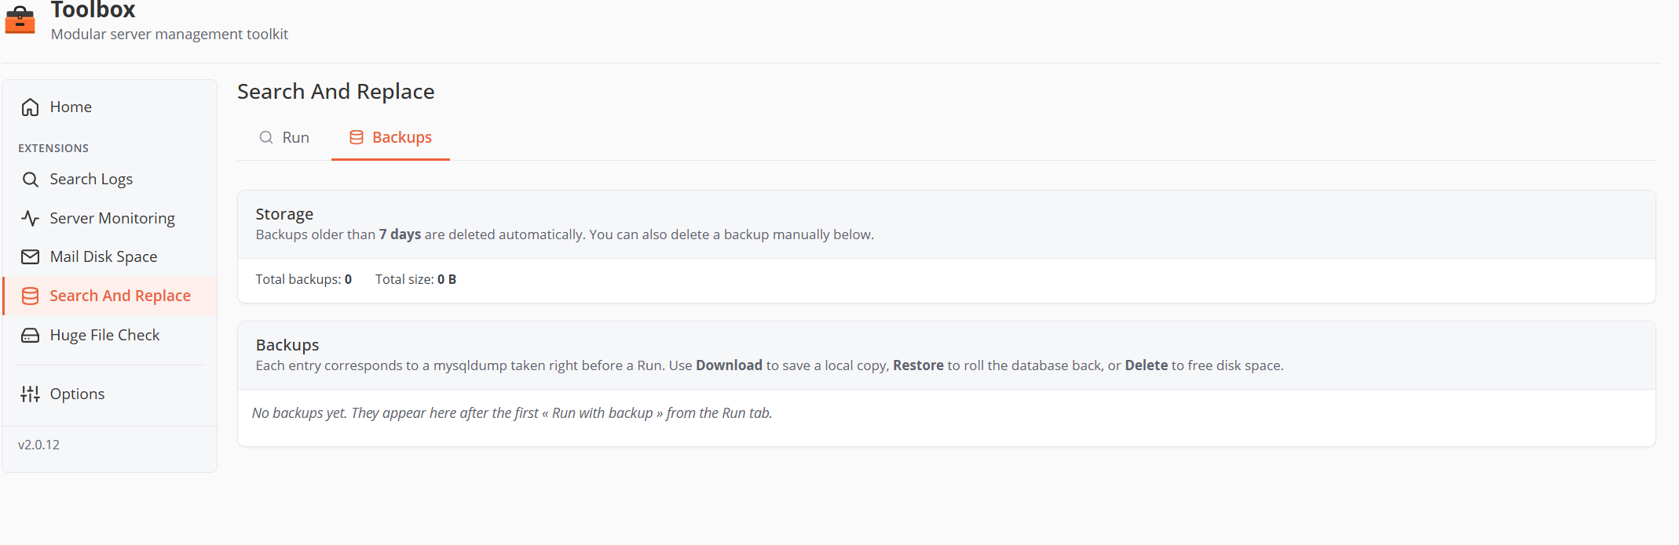The width and height of the screenshot is (1679, 545).
Task: Click the 'Total size: 0 B' text
Action: [415, 279]
